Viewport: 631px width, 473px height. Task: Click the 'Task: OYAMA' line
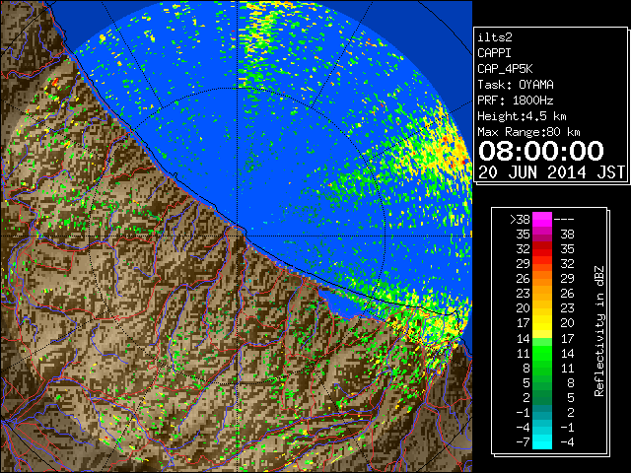(x=516, y=85)
